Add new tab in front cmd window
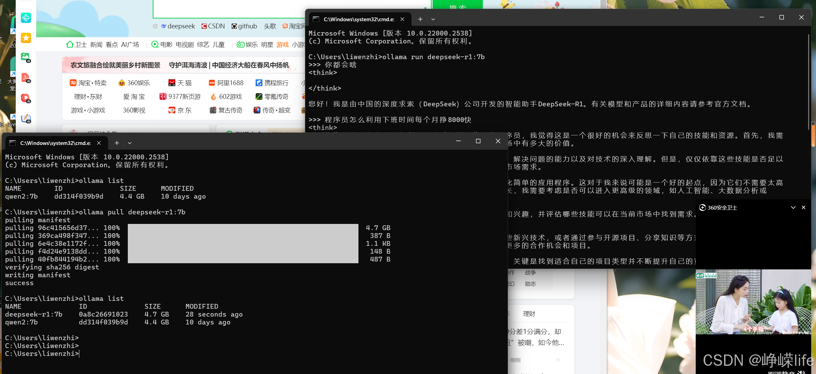Screen dimensions: 816x374 117,143
